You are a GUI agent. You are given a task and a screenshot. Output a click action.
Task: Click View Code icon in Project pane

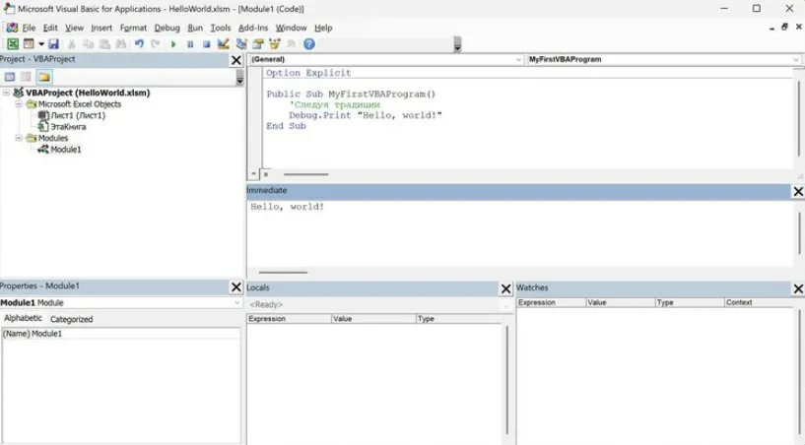(9, 77)
